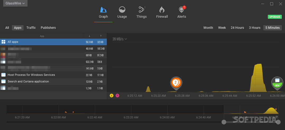
Task: Click the Search and Cortana application icon
Action: click(x=3, y=82)
